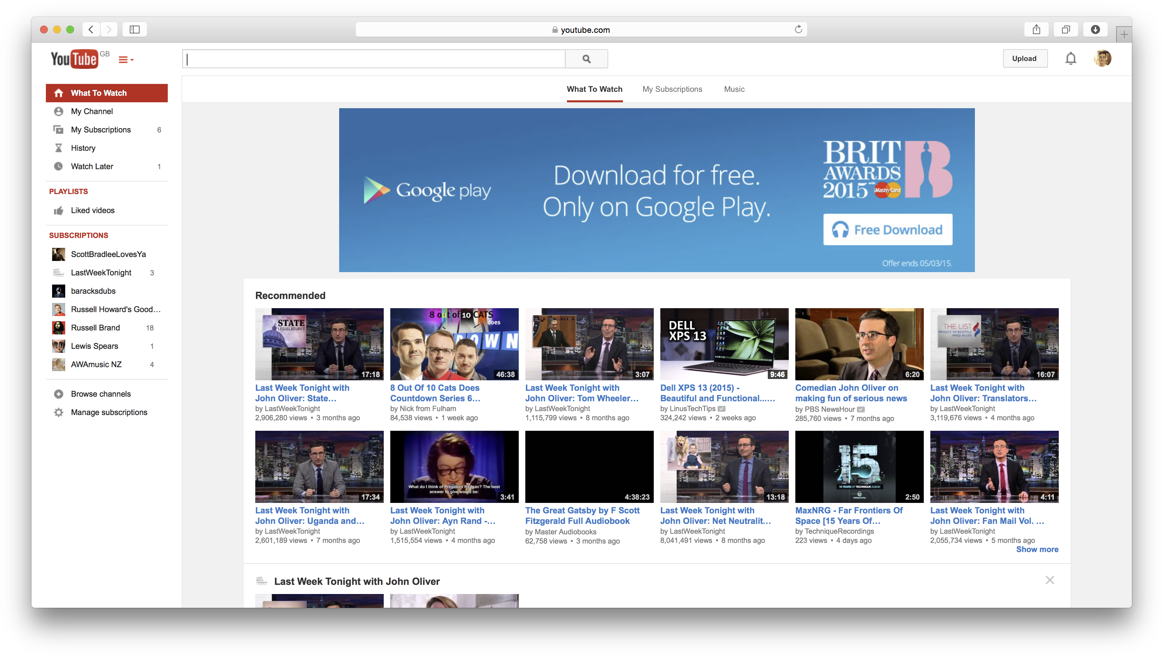Open MaxNRG Far Frontiers Of Space thumbnail
Viewport: 1163px width, 656px height.
coord(859,467)
